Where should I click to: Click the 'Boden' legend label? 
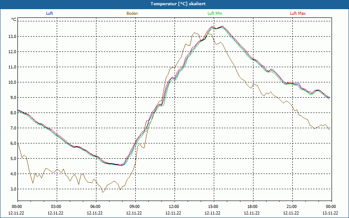pos(132,14)
